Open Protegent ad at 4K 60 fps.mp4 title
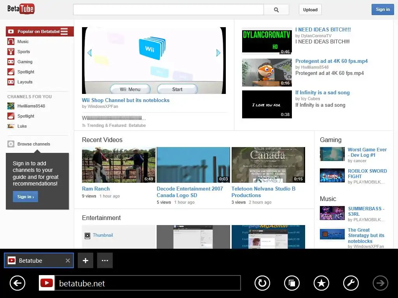Image resolution: width=398 pixels, height=298 pixels. (x=331, y=61)
